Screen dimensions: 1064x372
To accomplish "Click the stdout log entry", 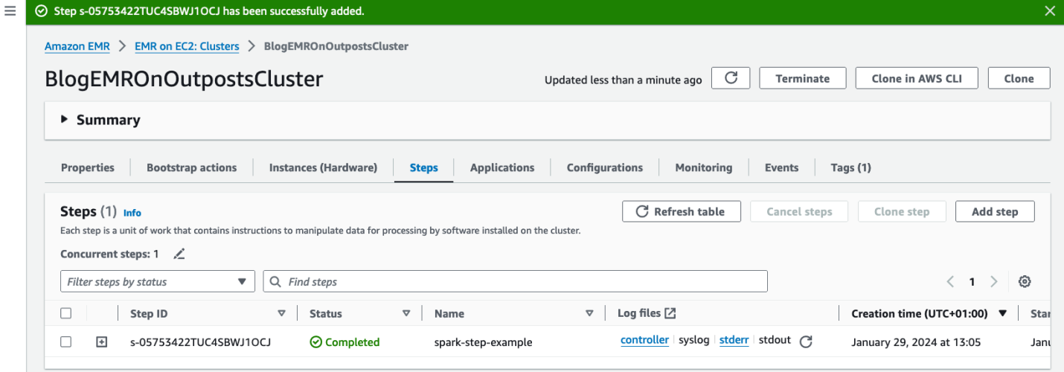I will (x=775, y=340).
